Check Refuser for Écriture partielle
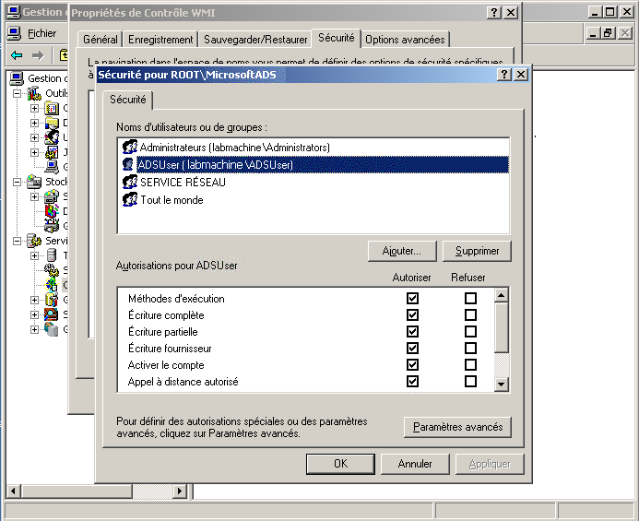639x521 pixels. pyautogui.click(x=470, y=331)
